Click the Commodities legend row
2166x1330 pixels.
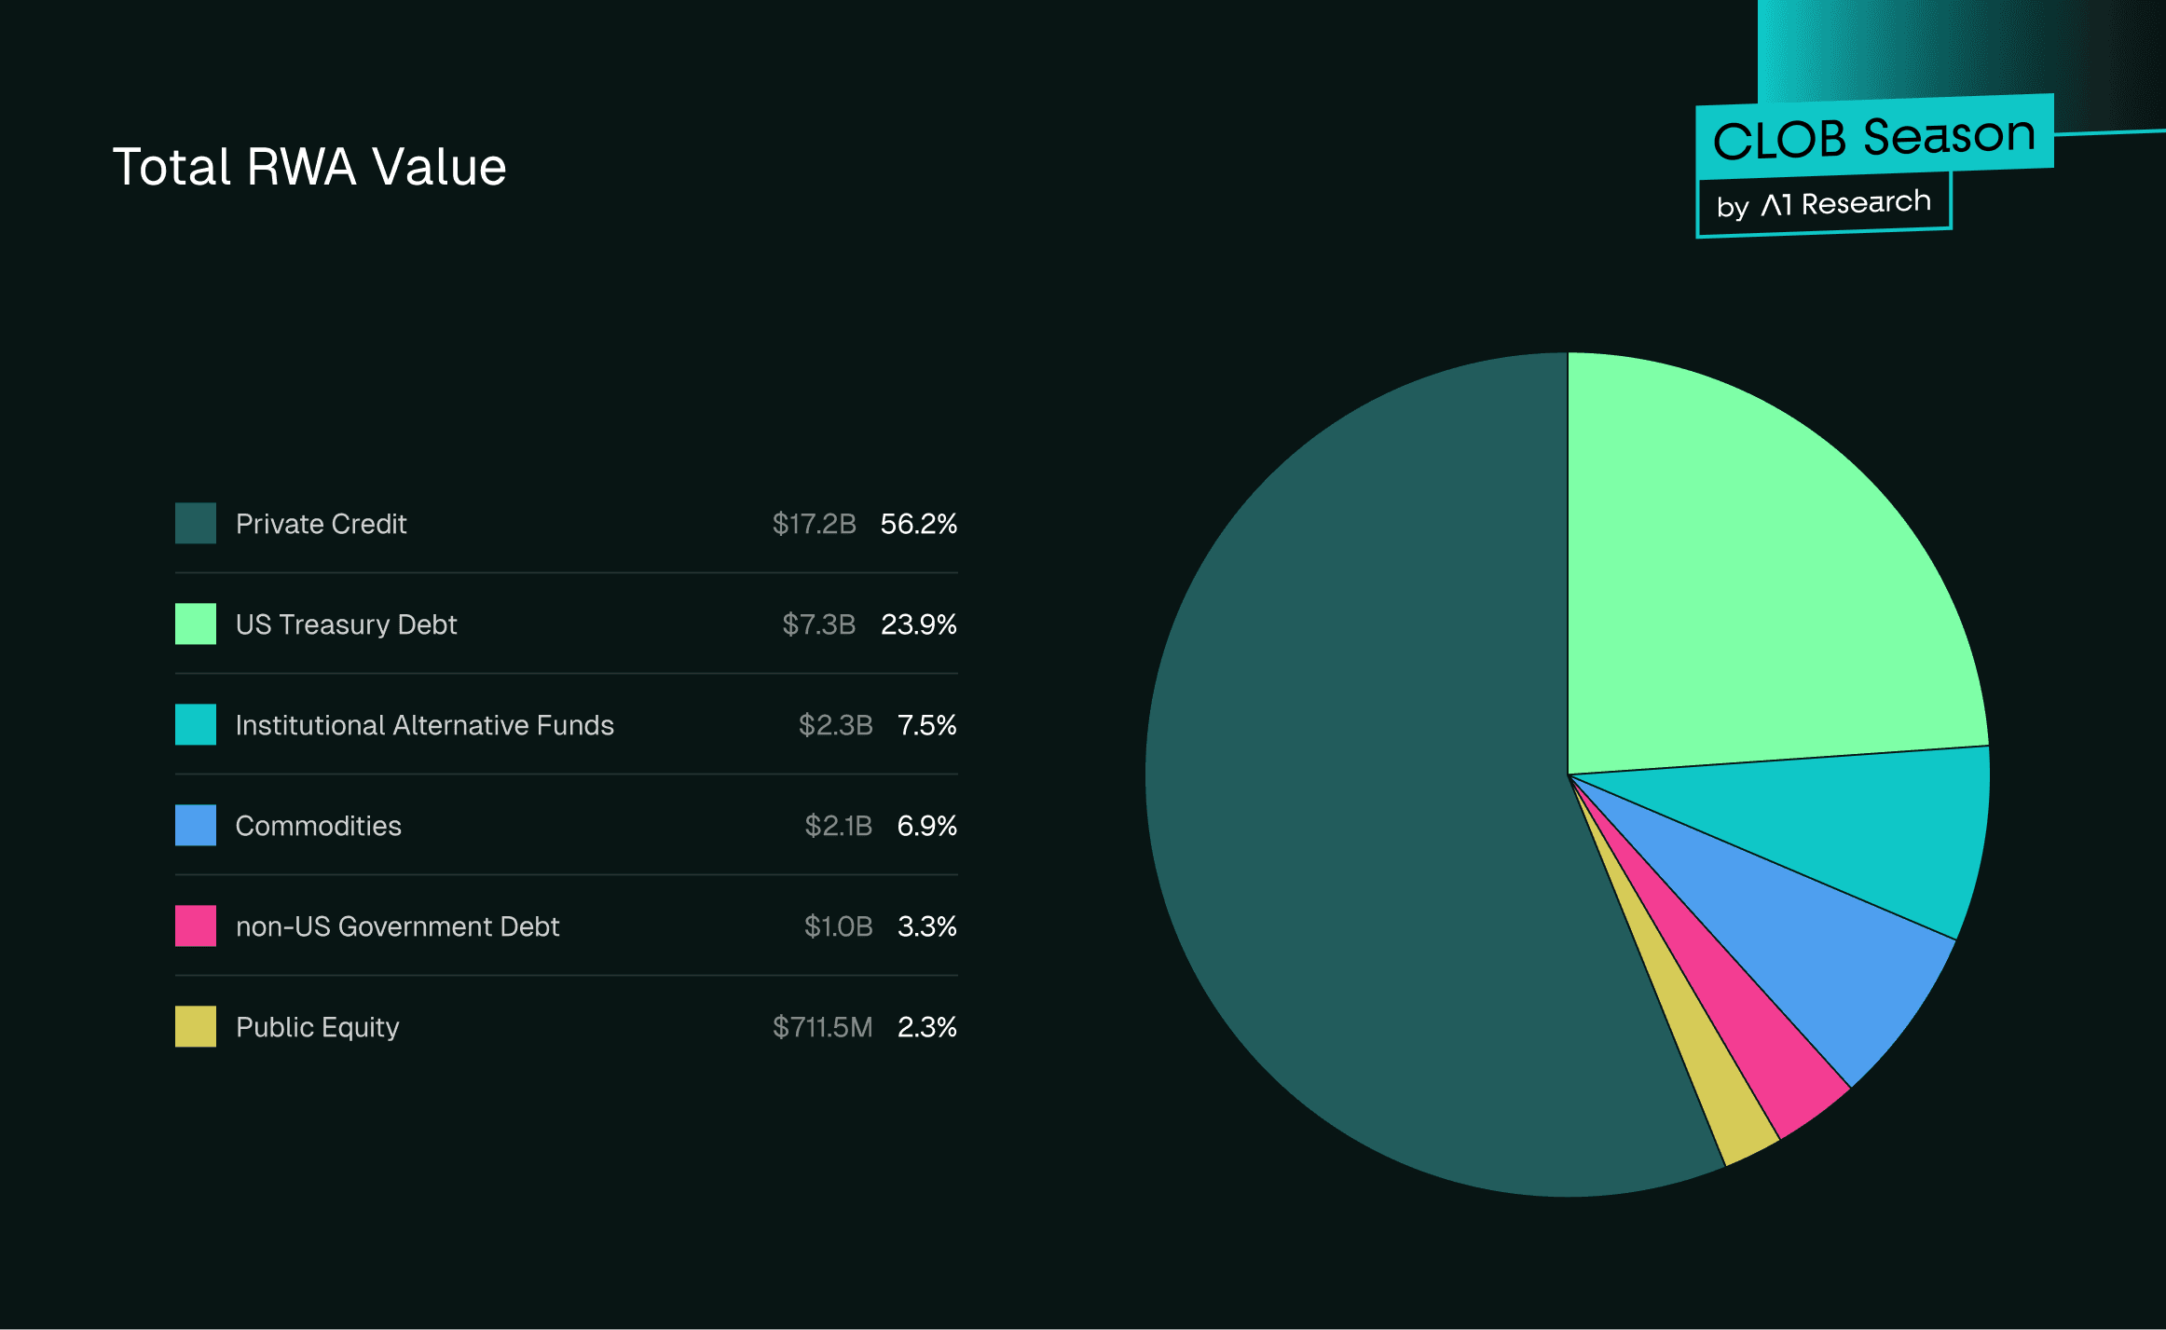pyautogui.click(x=559, y=825)
